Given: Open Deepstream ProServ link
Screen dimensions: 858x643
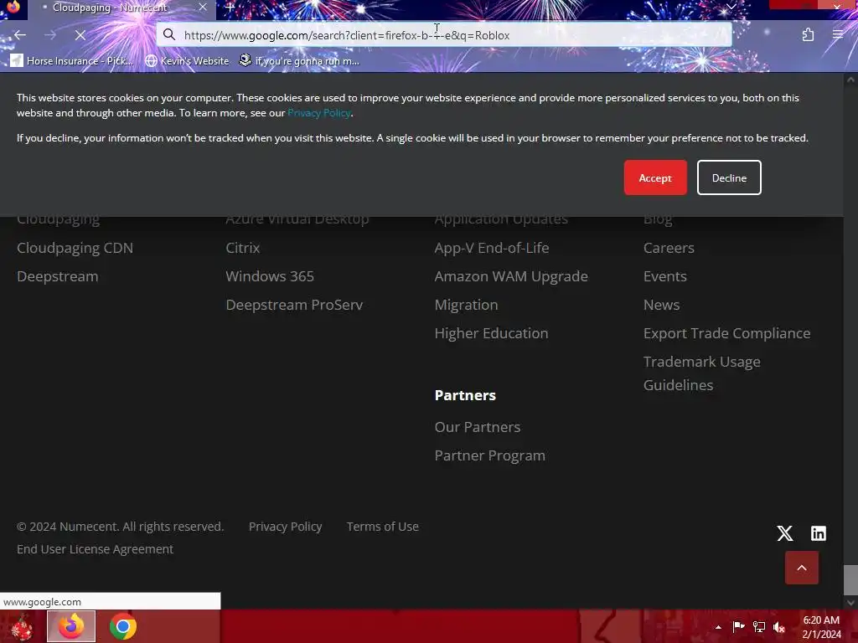Looking at the screenshot, I should click(x=294, y=305).
